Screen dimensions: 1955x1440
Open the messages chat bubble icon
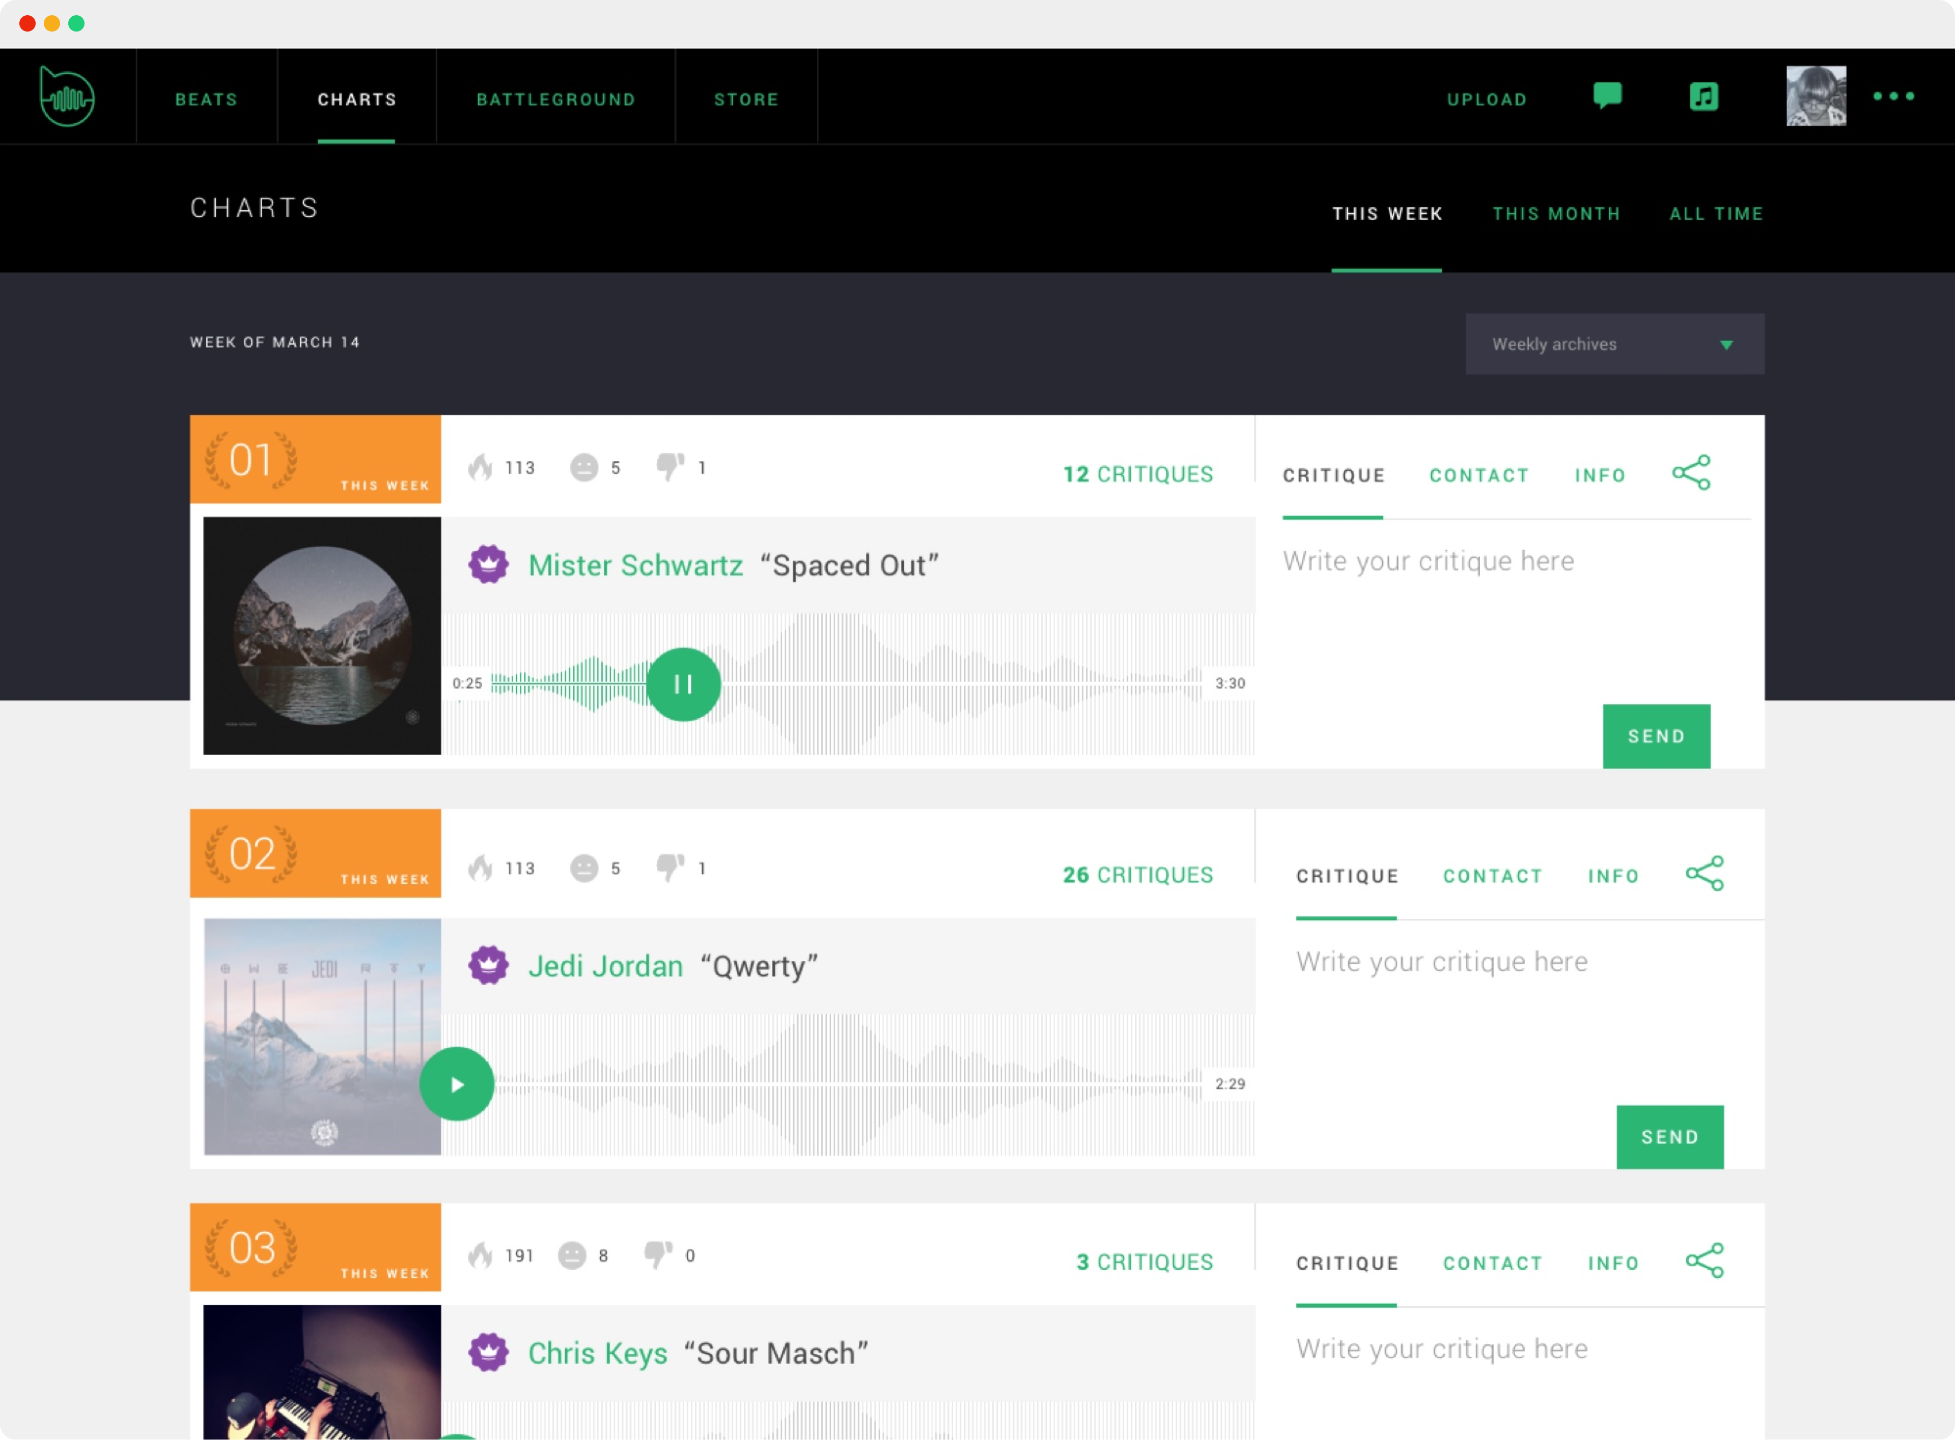1607,95
